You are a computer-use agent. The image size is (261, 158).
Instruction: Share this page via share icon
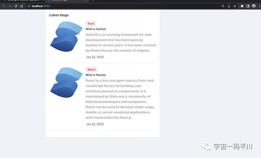pos(229,6)
